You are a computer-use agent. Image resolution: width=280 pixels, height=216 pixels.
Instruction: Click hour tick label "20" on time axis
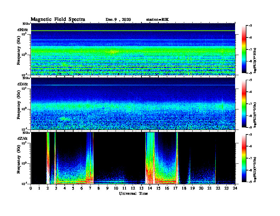[x=201, y=188]
